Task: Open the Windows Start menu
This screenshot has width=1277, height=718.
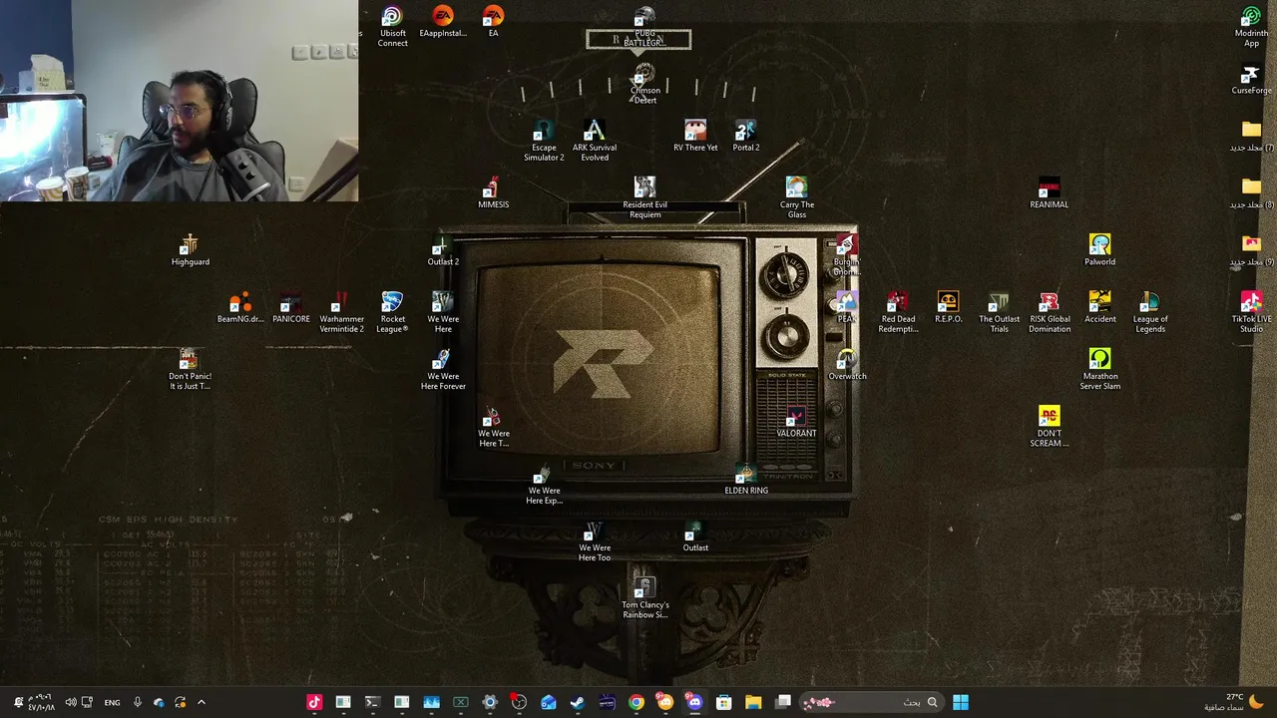Action: pos(960,702)
